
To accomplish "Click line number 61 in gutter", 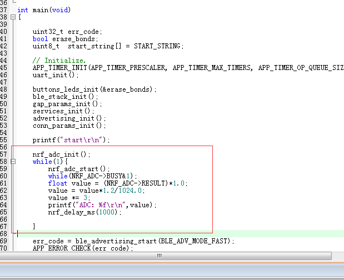I will coord(3,183).
